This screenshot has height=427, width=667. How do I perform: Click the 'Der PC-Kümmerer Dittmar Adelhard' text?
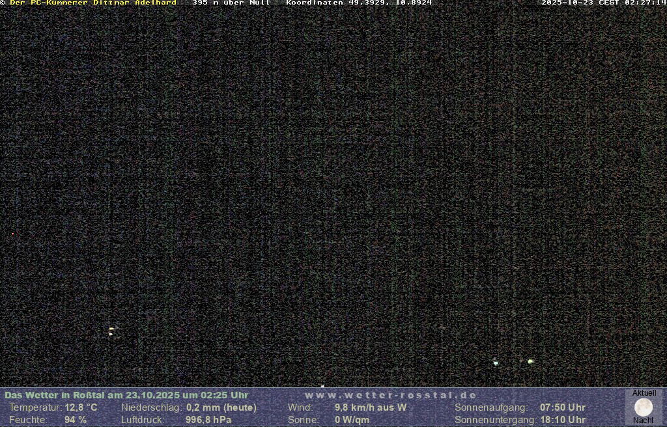93,3
